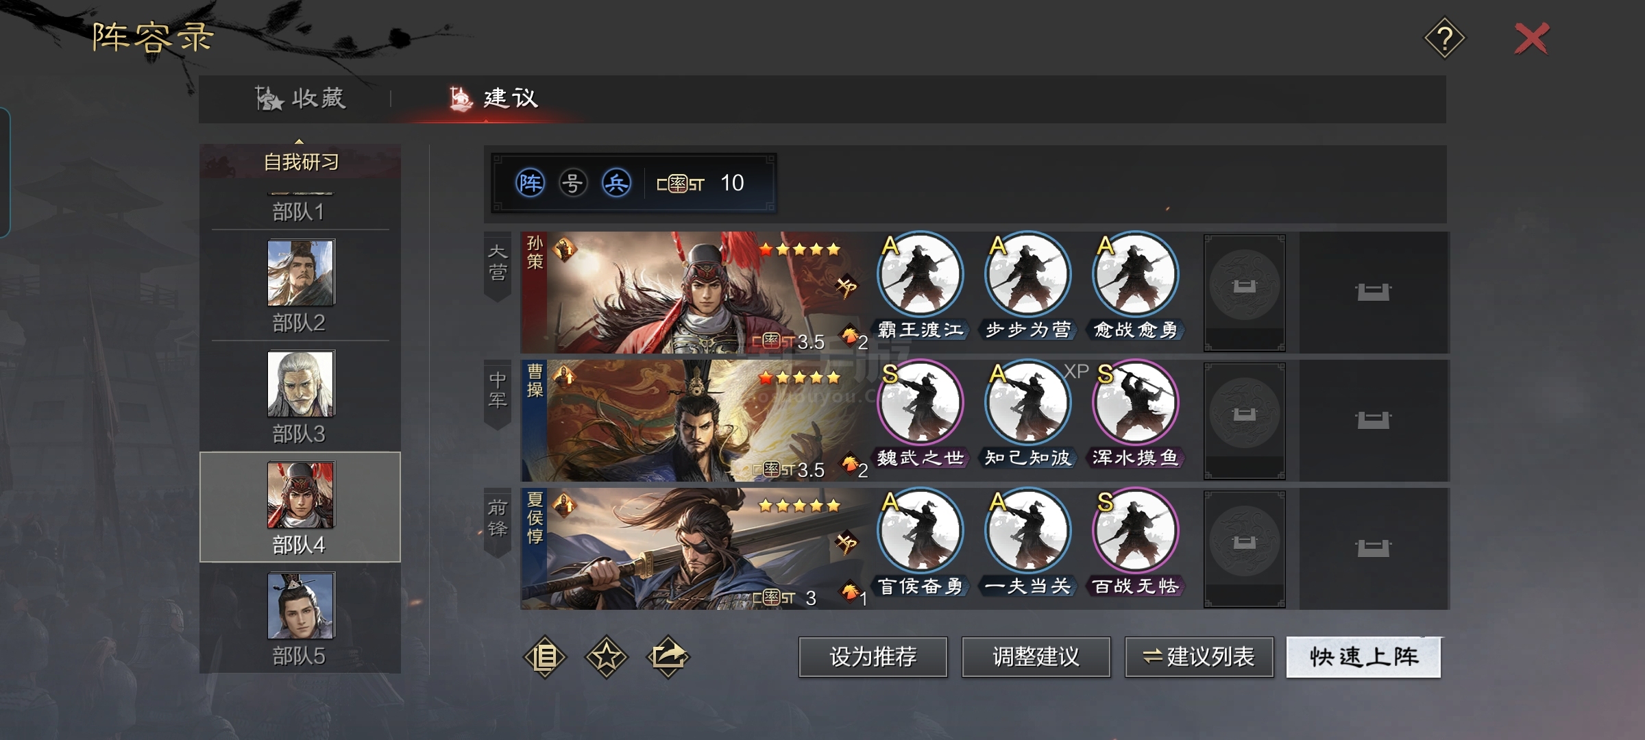Click the faction badge beside 夏侯惇 name
This screenshot has width=1645, height=740.
[565, 505]
